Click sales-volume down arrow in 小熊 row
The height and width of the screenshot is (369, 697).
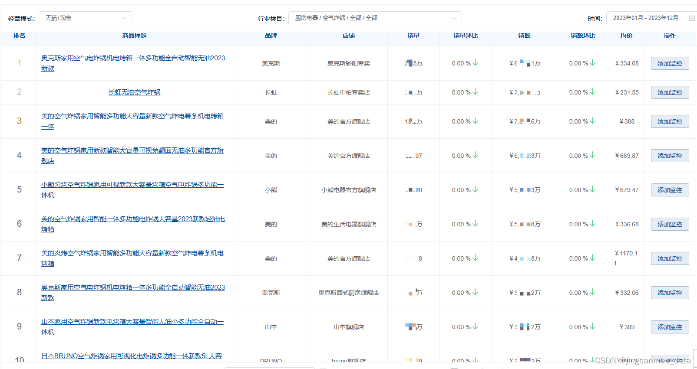point(476,189)
